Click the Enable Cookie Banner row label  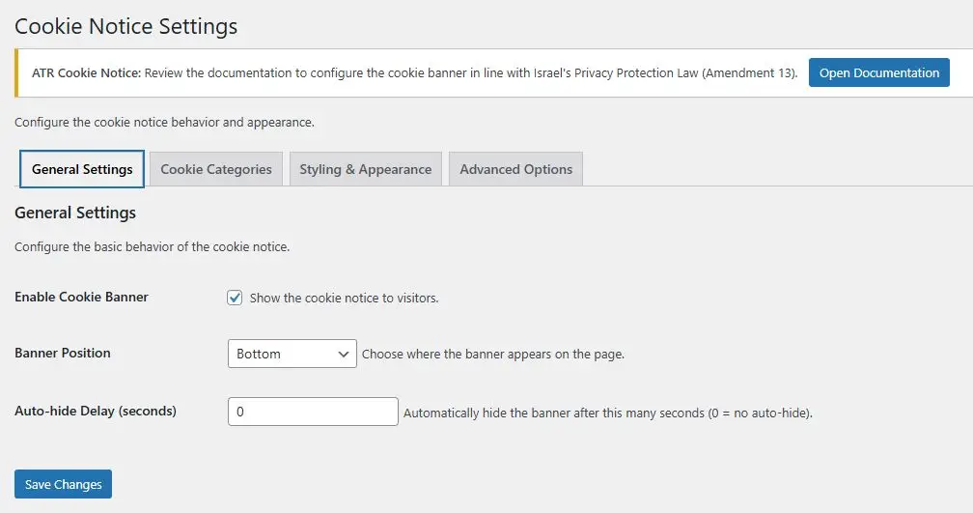pyautogui.click(x=81, y=297)
